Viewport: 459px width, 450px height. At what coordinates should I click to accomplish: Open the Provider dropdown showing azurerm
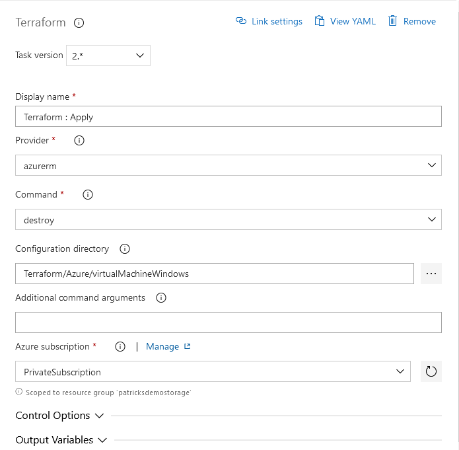pyautogui.click(x=229, y=165)
